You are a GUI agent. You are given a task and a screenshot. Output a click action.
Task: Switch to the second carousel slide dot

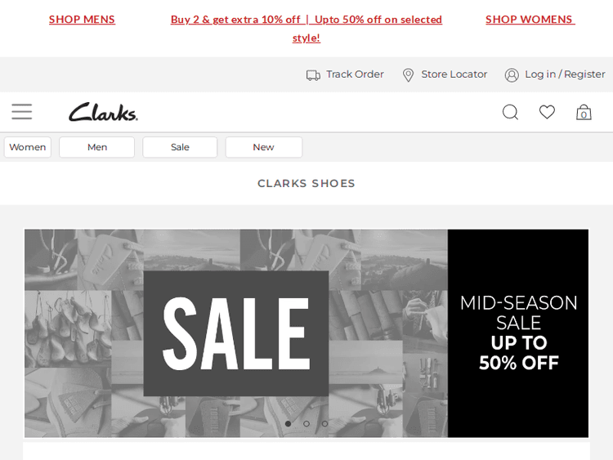click(x=306, y=424)
